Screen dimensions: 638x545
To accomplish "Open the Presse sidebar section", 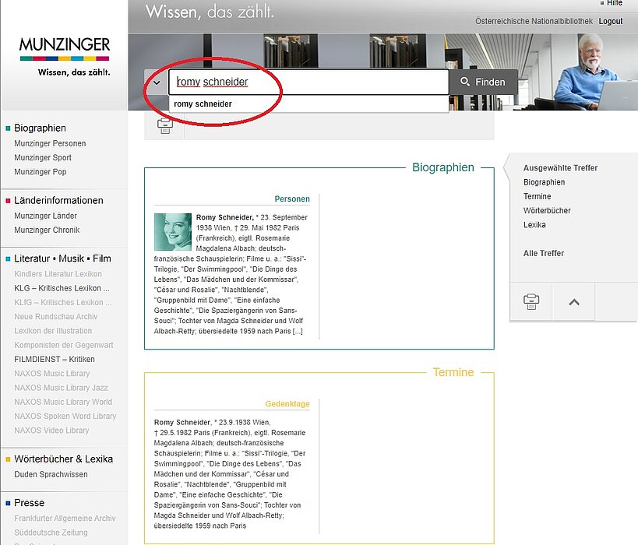I will coord(30,503).
